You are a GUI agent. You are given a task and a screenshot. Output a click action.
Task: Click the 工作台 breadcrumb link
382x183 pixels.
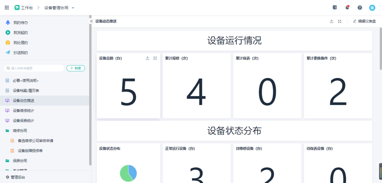coord(27,8)
